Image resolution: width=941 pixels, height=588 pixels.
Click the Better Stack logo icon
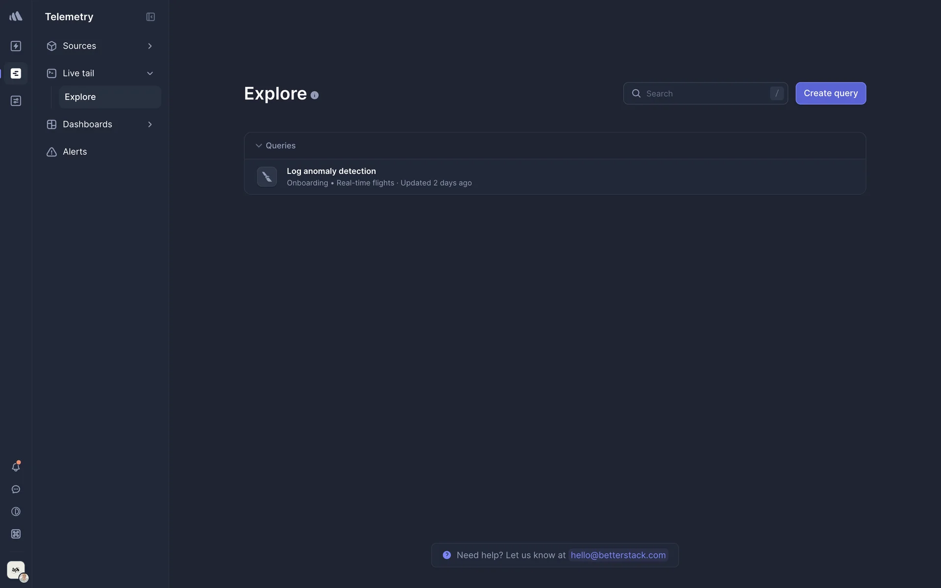[x=16, y=17]
